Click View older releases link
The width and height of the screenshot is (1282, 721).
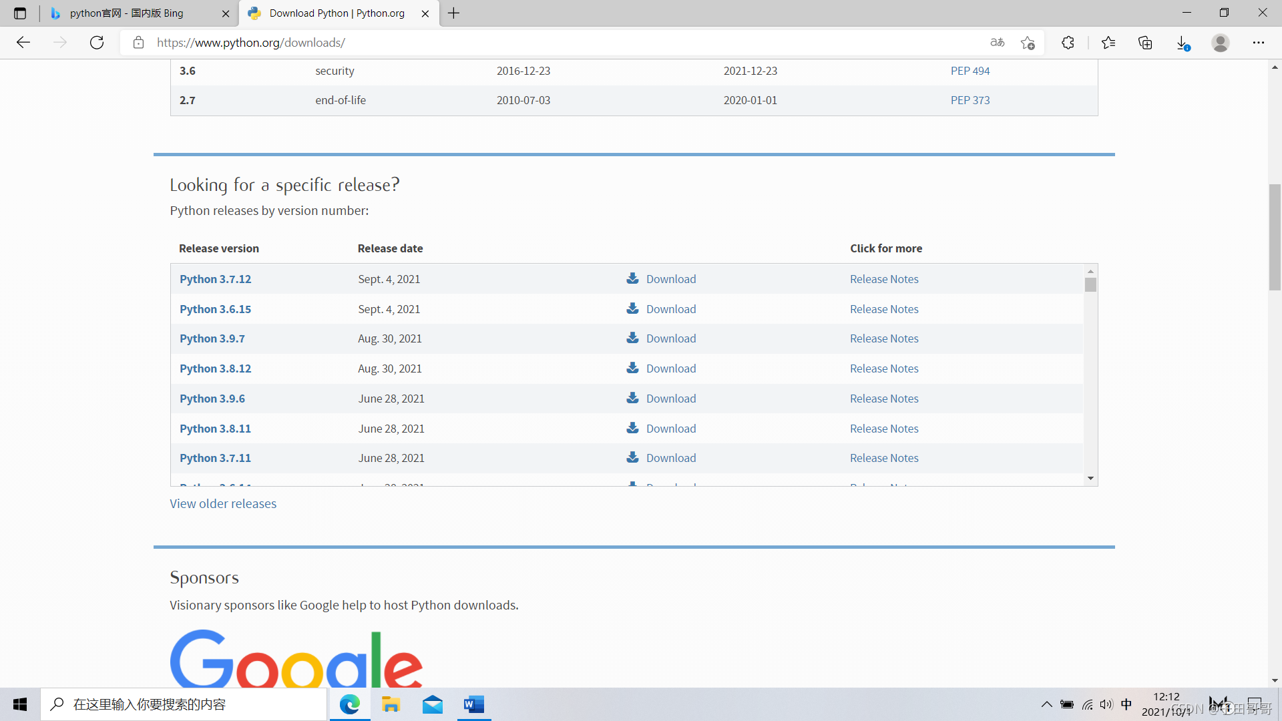coord(223,504)
